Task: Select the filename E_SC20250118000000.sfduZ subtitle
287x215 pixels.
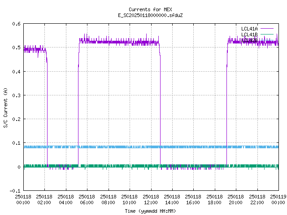Action: (x=150, y=15)
